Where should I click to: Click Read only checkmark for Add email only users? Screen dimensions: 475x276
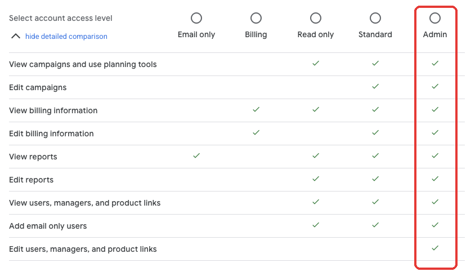tap(316, 225)
